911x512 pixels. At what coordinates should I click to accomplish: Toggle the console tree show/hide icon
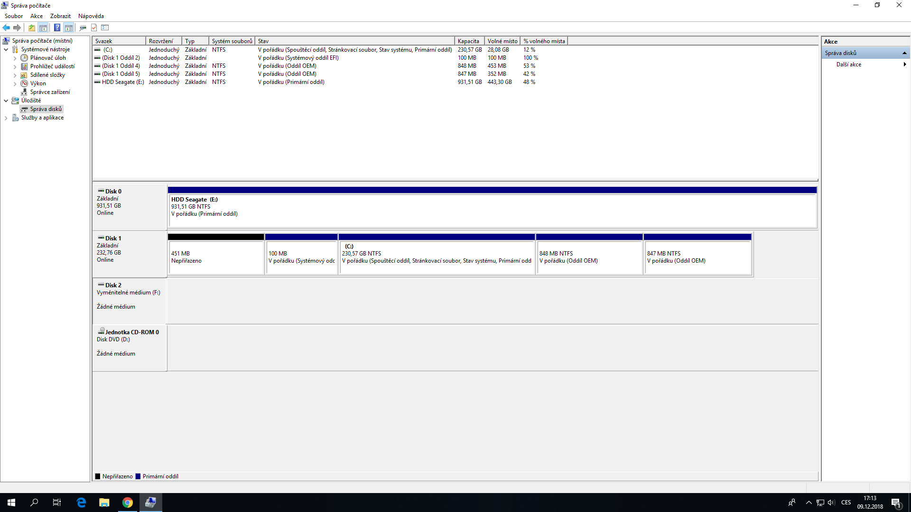pyautogui.click(x=43, y=27)
